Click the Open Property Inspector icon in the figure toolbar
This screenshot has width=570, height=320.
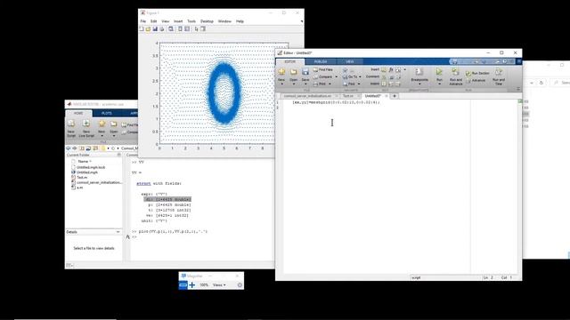click(203, 29)
